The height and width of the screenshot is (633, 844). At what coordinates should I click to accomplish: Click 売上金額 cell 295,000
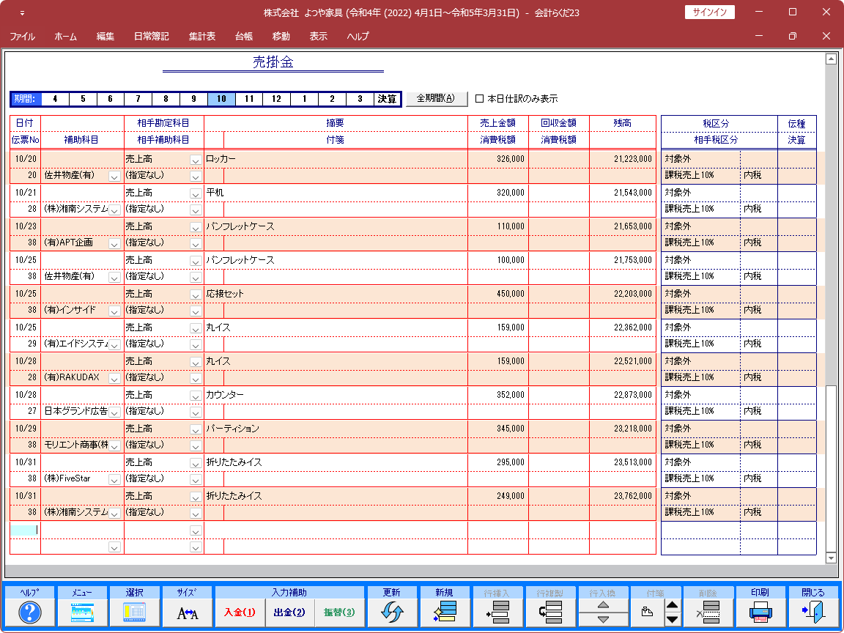point(498,463)
